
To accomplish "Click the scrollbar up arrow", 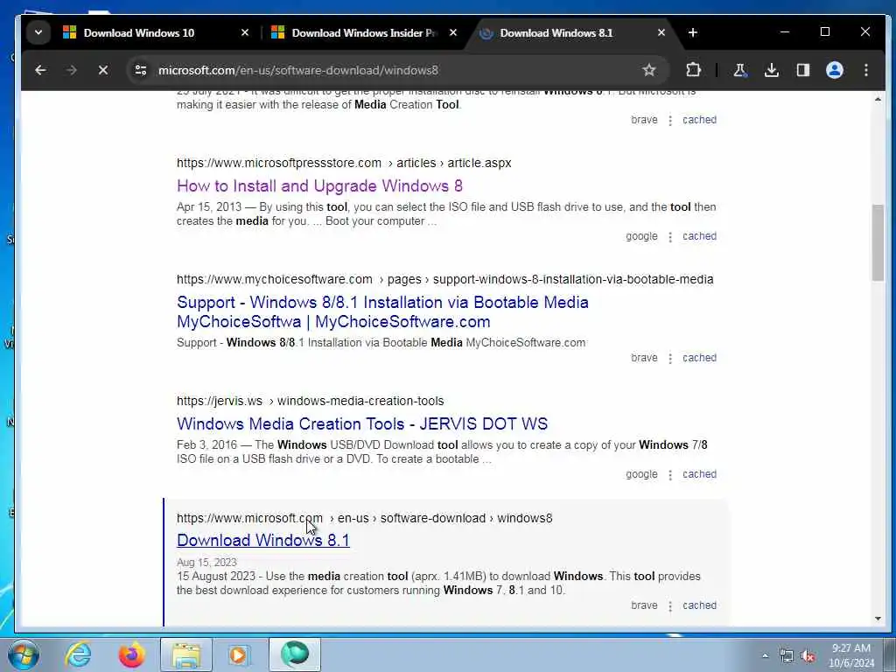I will [878, 100].
